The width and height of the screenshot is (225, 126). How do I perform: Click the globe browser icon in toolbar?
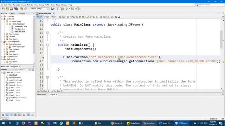52,9
